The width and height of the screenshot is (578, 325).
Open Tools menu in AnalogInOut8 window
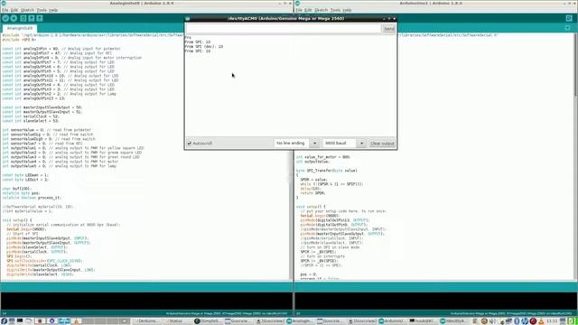click(42, 10)
